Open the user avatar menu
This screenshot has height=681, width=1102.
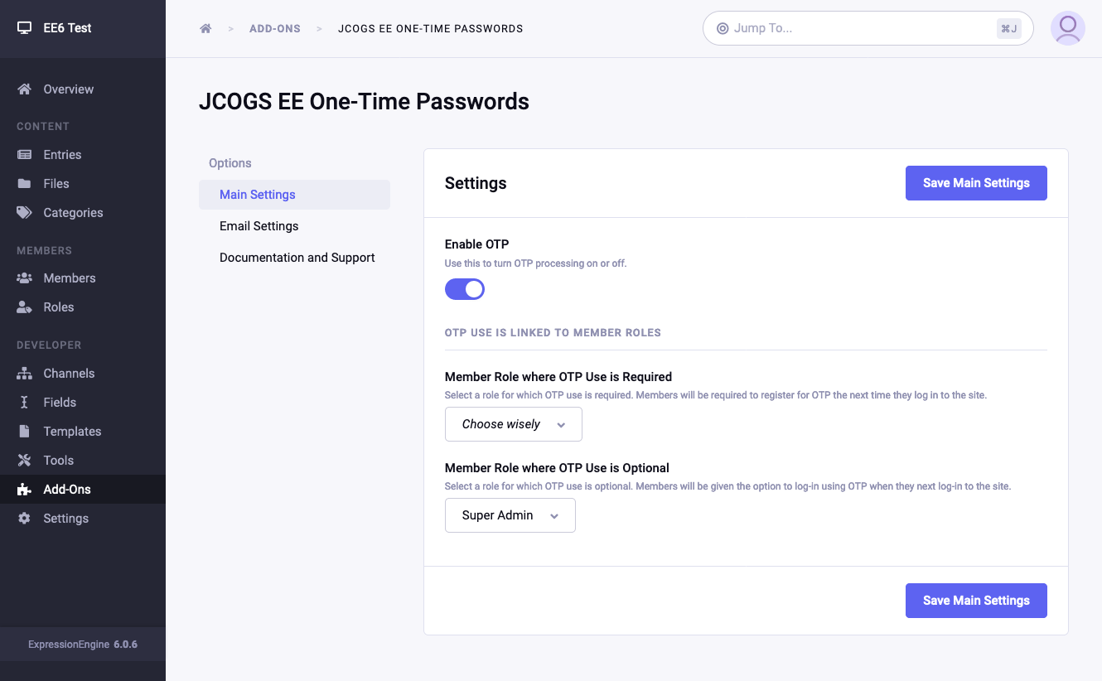[x=1068, y=28]
